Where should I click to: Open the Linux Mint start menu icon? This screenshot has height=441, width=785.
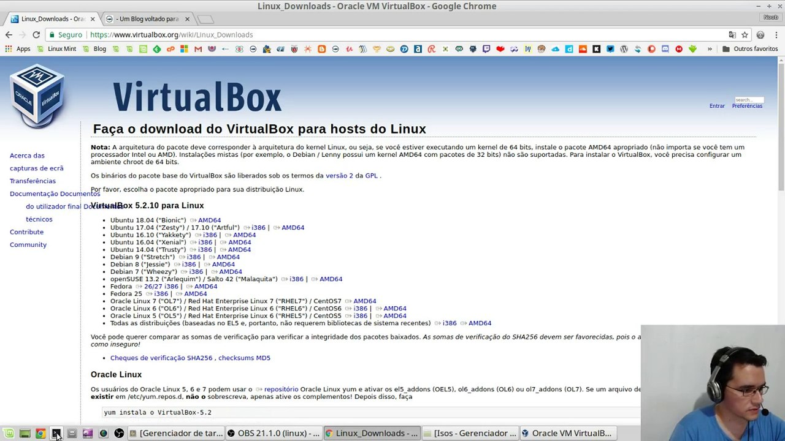pyautogui.click(x=9, y=434)
